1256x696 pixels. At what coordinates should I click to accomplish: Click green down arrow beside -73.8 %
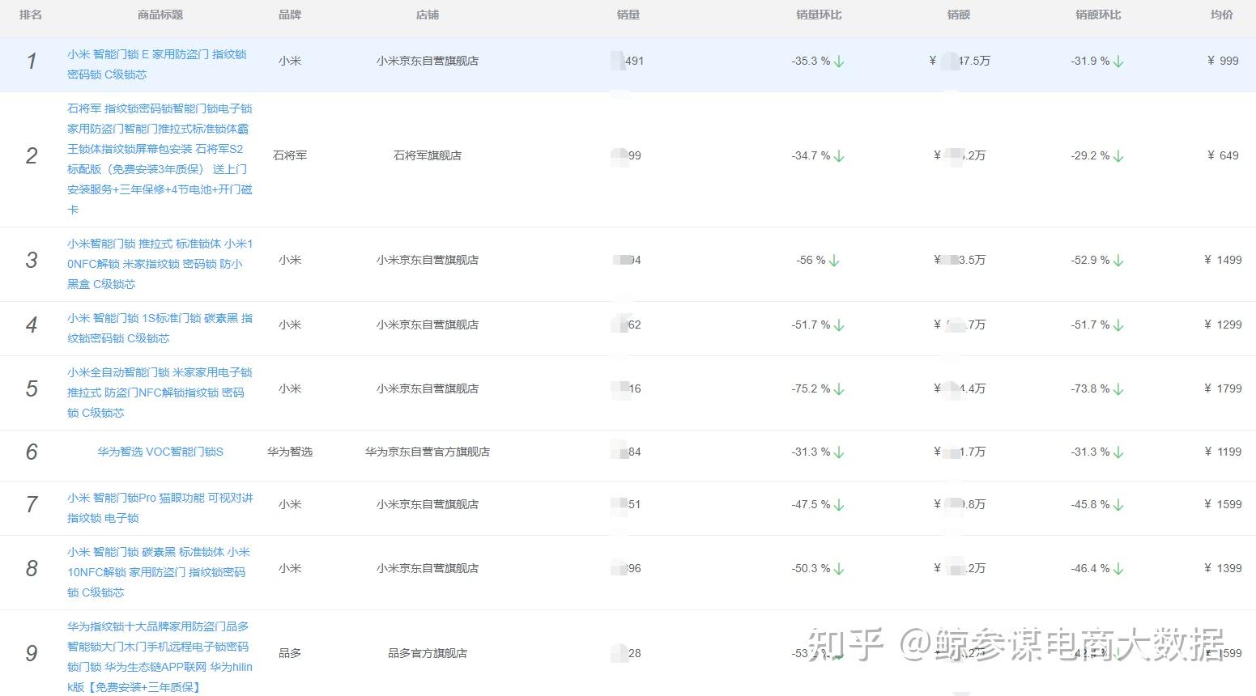(1118, 389)
